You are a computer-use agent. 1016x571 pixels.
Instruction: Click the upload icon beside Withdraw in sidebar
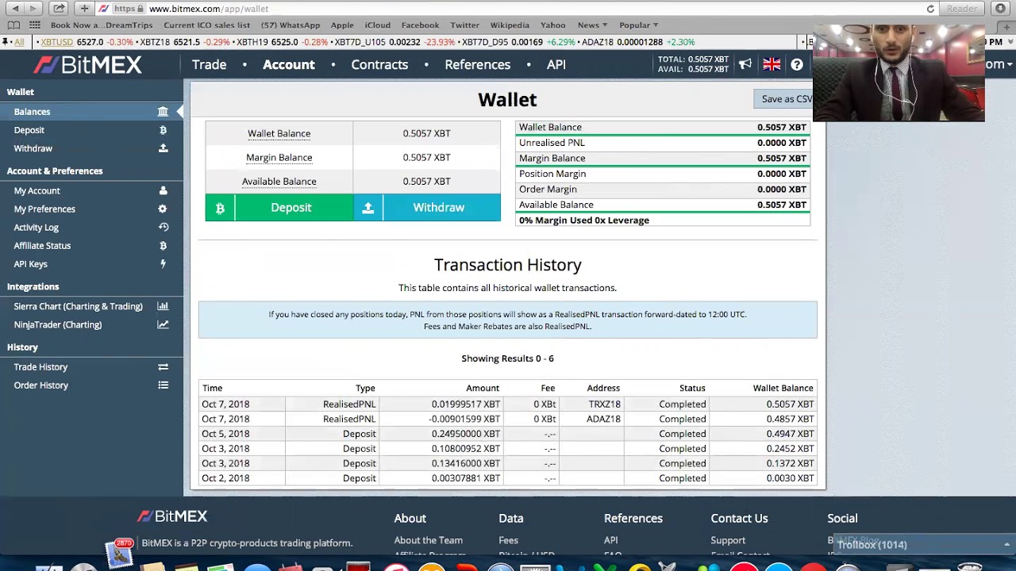point(163,148)
